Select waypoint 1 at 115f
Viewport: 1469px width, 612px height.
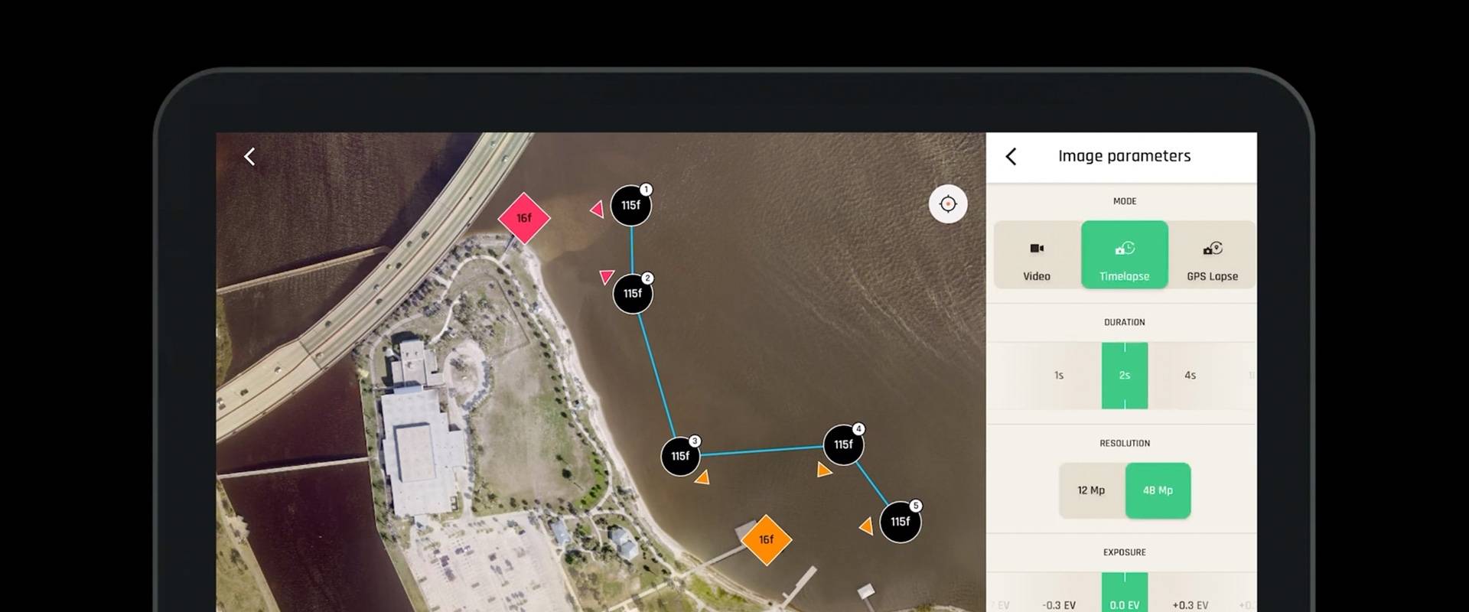631,205
